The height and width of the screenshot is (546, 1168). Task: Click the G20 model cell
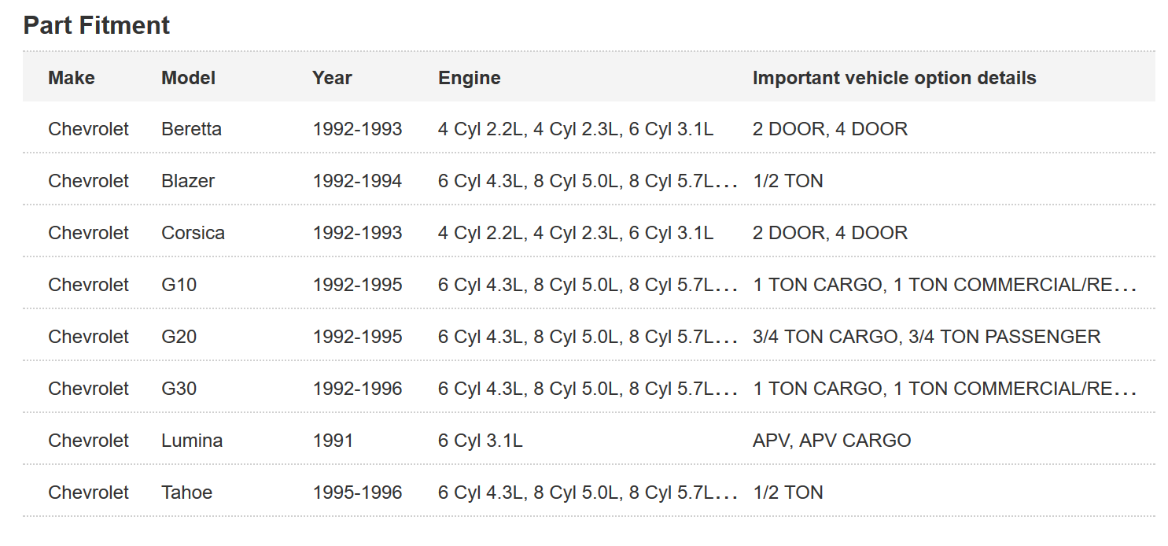tap(179, 337)
